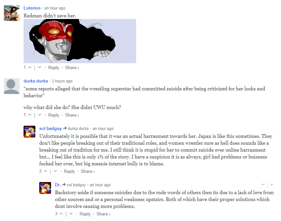Upvote durka durka's comment
The height and width of the screenshot is (221, 281).
click(x=30, y=115)
